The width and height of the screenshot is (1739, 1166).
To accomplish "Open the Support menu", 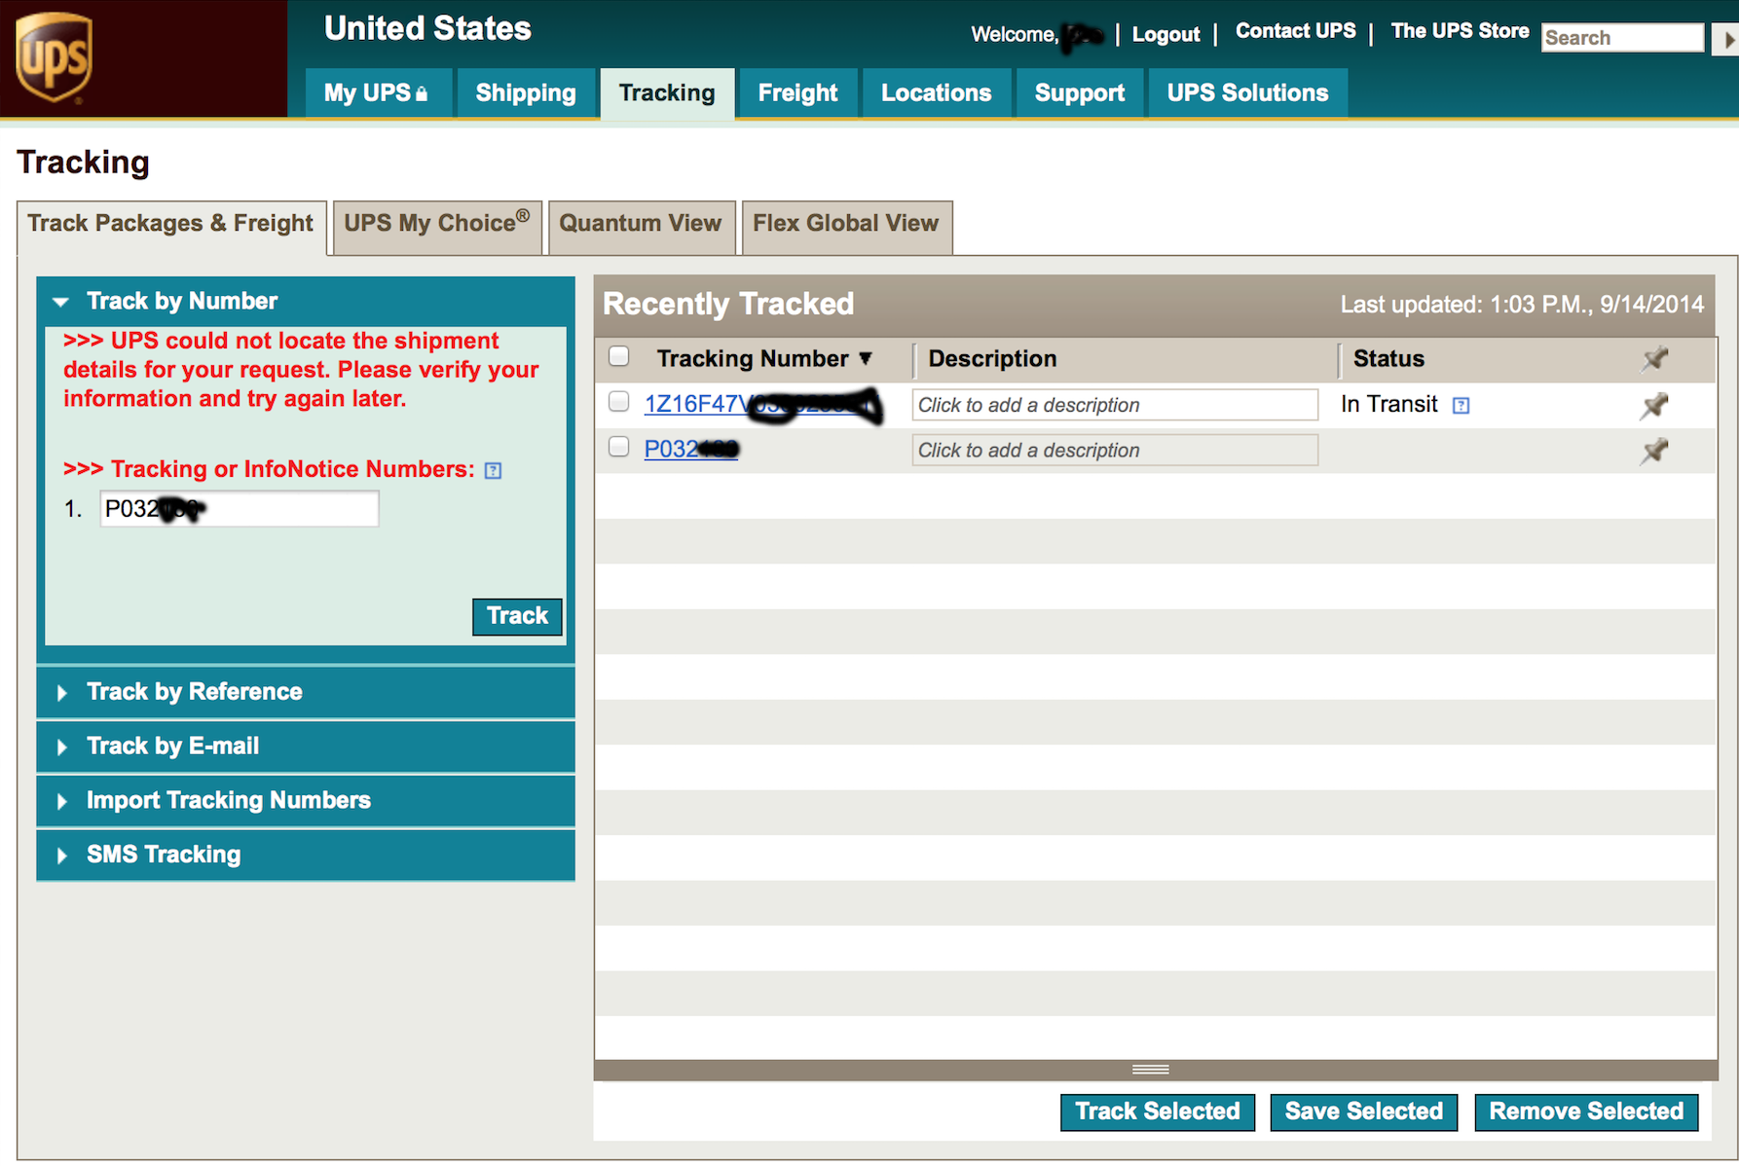I will click(1079, 93).
